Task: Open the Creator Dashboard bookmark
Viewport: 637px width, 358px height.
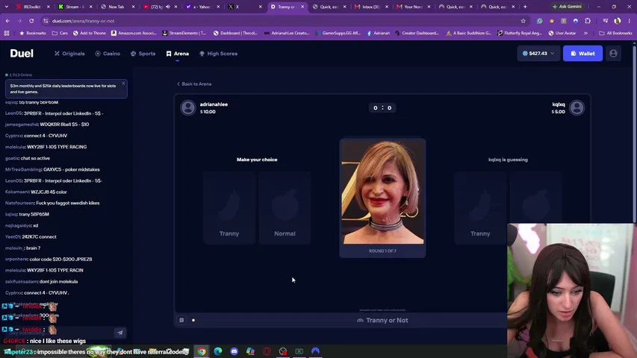Action: click(417, 33)
